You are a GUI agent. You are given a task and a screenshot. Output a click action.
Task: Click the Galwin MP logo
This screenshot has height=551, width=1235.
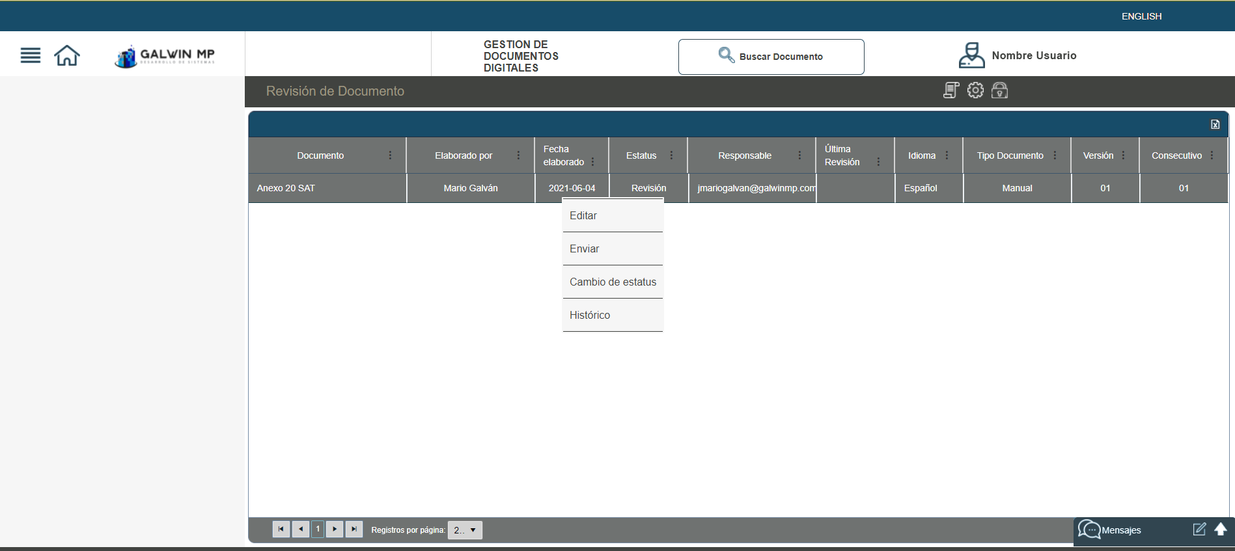(165, 56)
